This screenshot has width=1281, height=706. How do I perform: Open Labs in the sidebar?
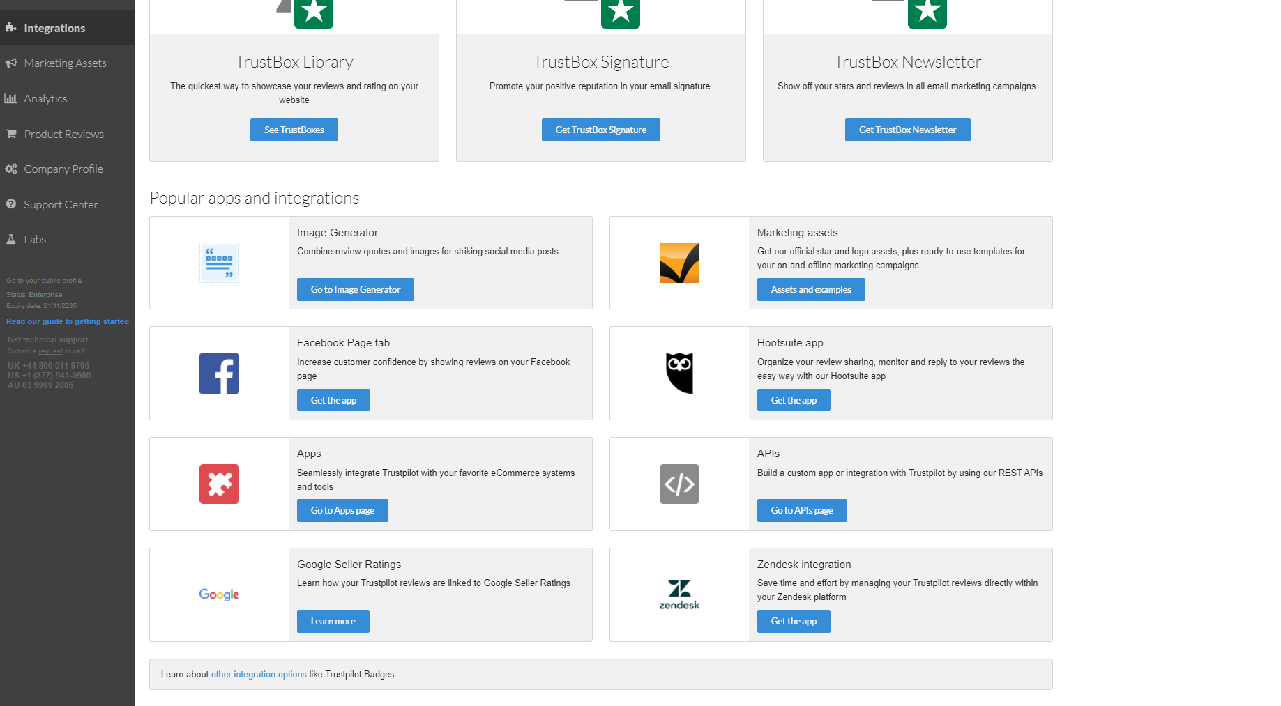(x=67, y=239)
